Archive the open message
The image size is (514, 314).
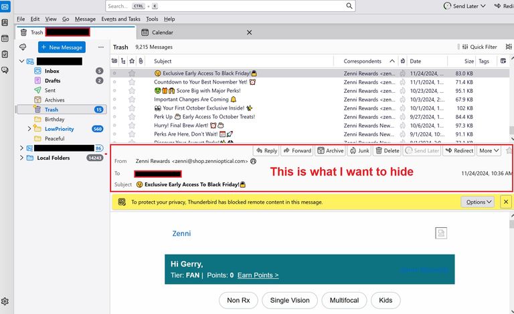pos(331,150)
